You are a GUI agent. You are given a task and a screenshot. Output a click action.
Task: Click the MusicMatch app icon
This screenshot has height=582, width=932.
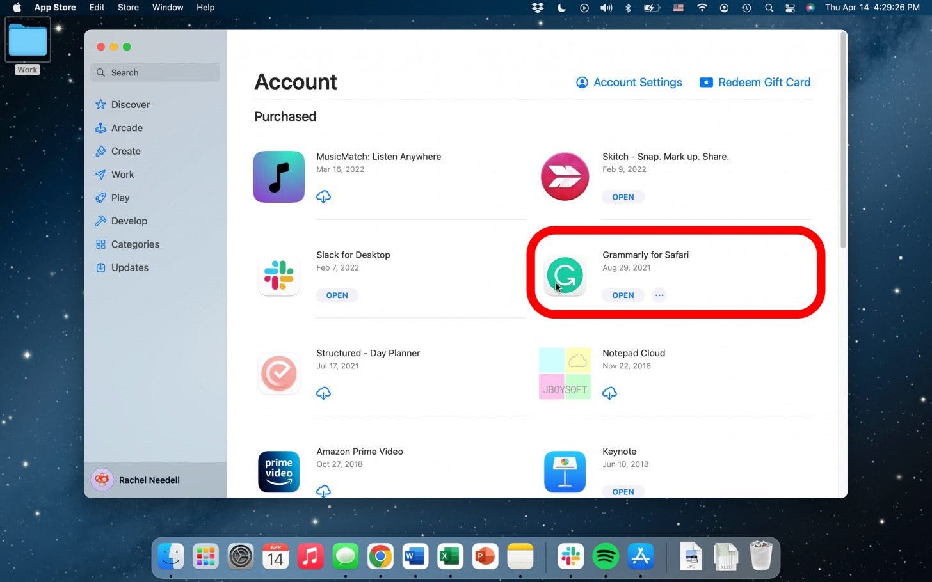279,177
